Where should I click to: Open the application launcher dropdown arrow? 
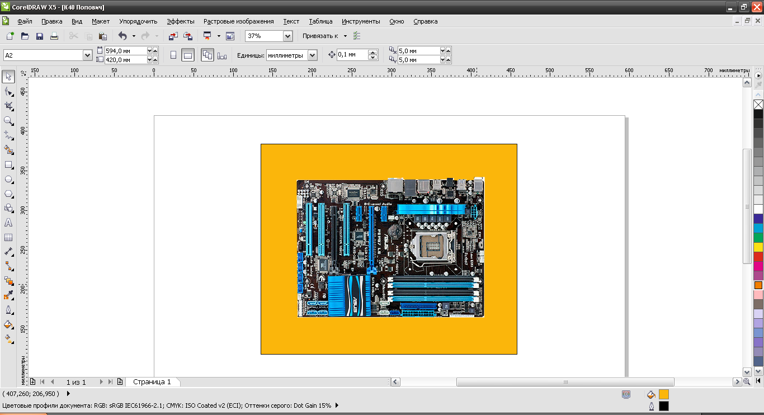pos(219,36)
